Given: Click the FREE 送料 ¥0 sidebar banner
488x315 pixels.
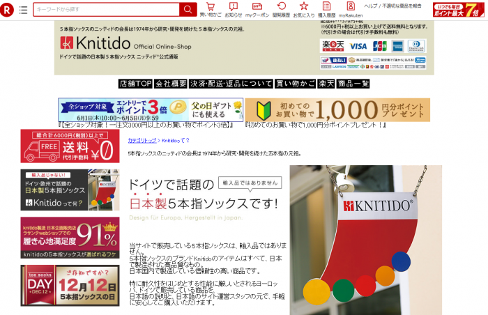Looking at the screenshot, I should tap(70, 146).
